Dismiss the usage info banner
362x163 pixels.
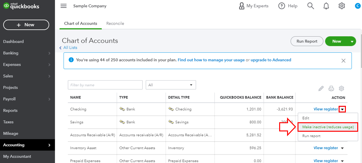(343, 61)
